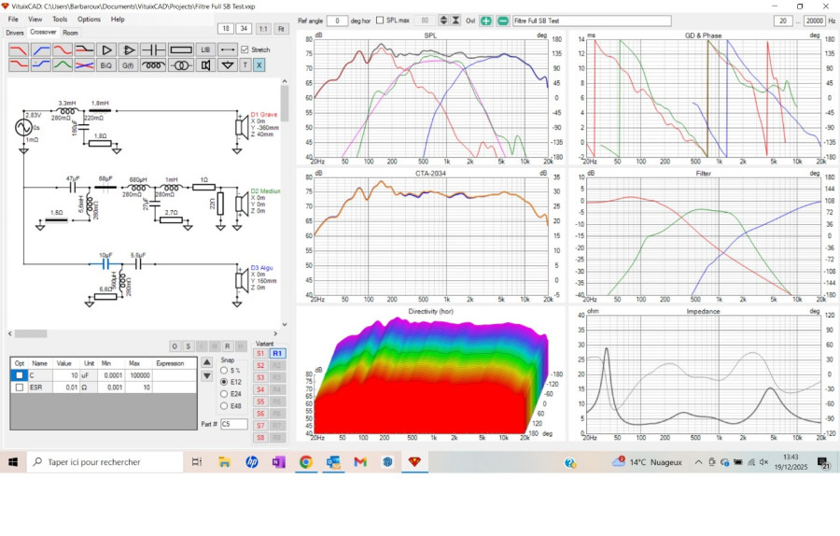The height and width of the screenshot is (536, 840).
Task: Select the E24 snap radio button
Action: pos(224,394)
